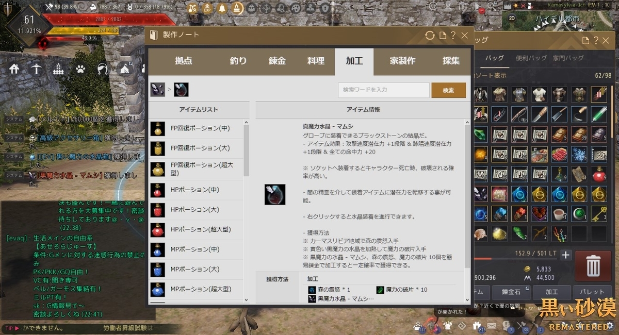
Task: Select HPポーション(中) in item list
Action: point(196,190)
